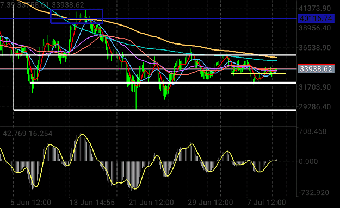Viewport: 340px width, 208px height.
Task: Click the 13 Jun 14:55 time label
Action: [x=92, y=203]
